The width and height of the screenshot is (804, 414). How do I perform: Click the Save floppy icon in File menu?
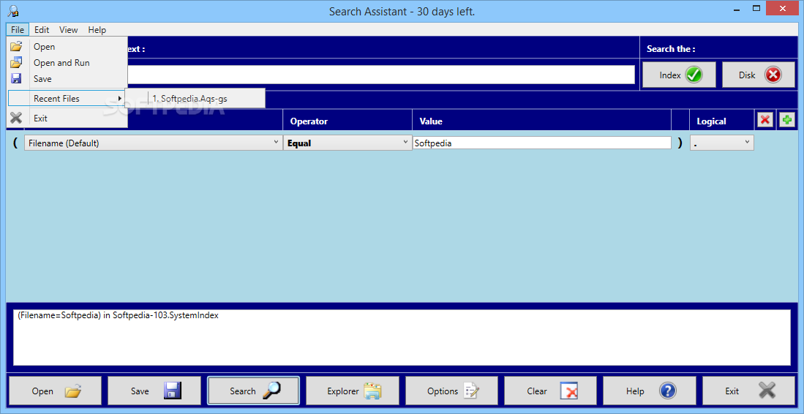pos(16,78)
